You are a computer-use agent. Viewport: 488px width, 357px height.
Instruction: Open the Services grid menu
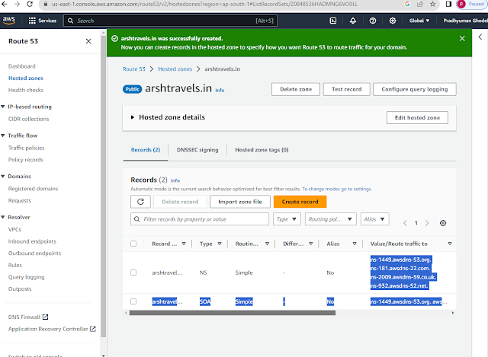coord(43,21)
